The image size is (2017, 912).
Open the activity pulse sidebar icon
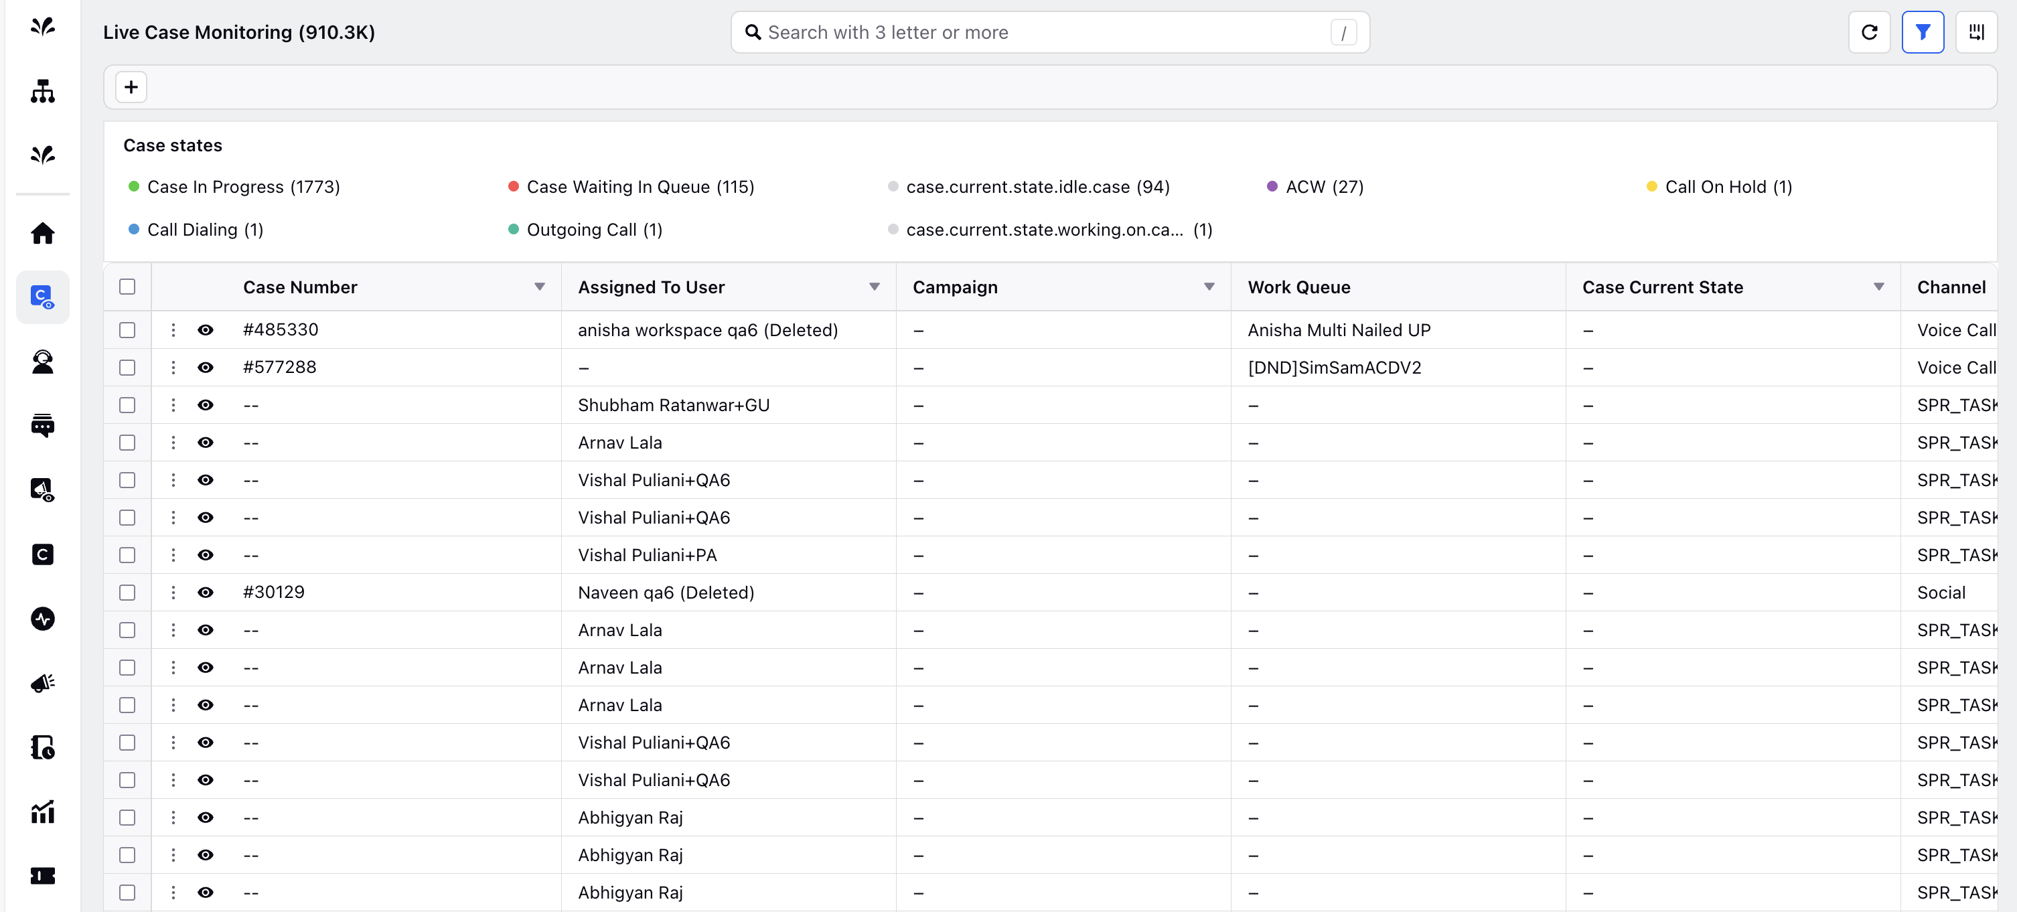tap(42, 619)
